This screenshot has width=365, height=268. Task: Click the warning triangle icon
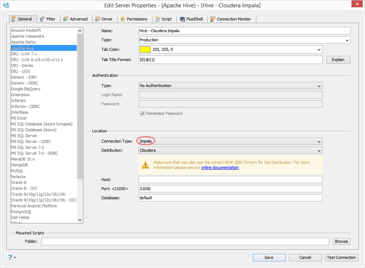(x=145, y=165)
